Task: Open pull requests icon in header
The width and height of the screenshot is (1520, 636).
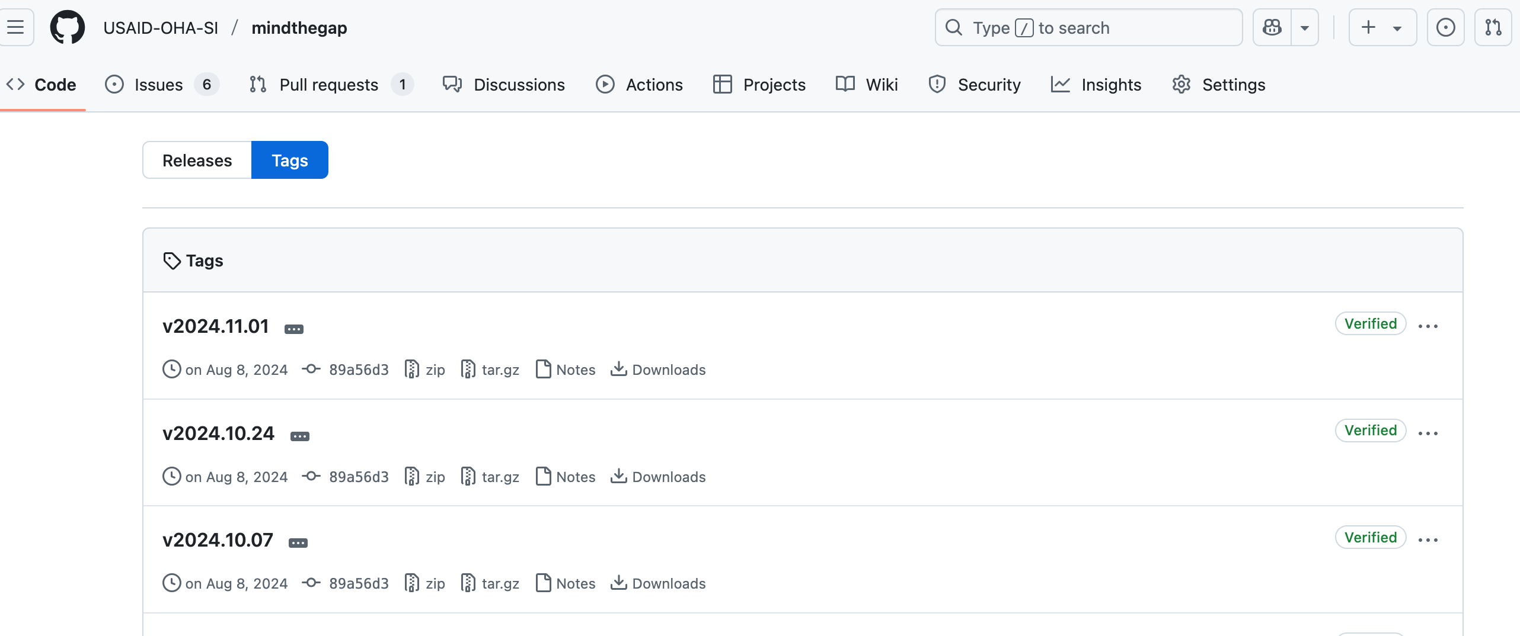Action: [x=1493, y=27]
